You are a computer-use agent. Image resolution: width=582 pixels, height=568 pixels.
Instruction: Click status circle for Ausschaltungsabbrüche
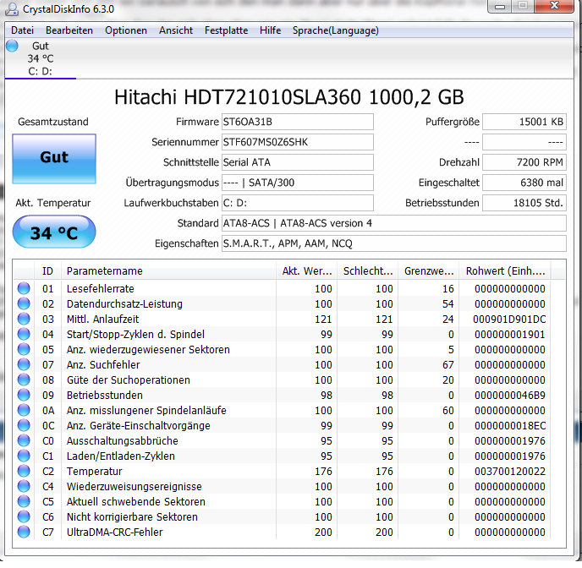(x=24, y=440)
